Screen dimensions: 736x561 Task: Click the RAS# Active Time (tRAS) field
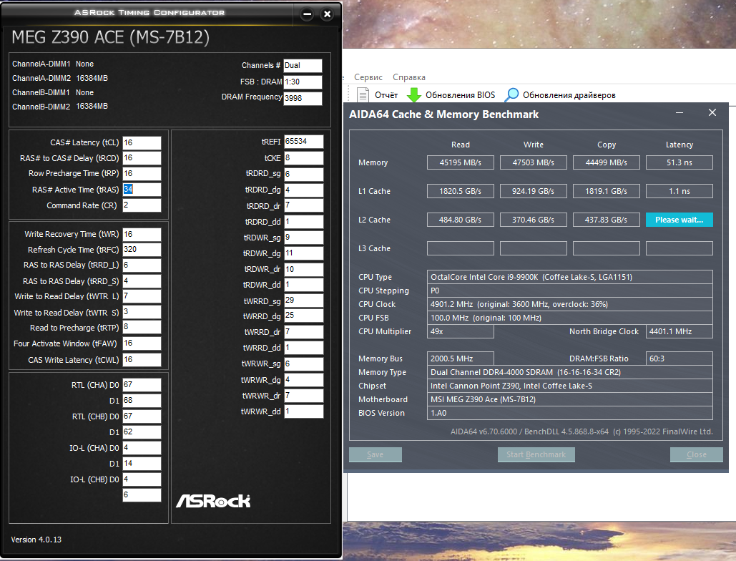(x=142, y=189)
